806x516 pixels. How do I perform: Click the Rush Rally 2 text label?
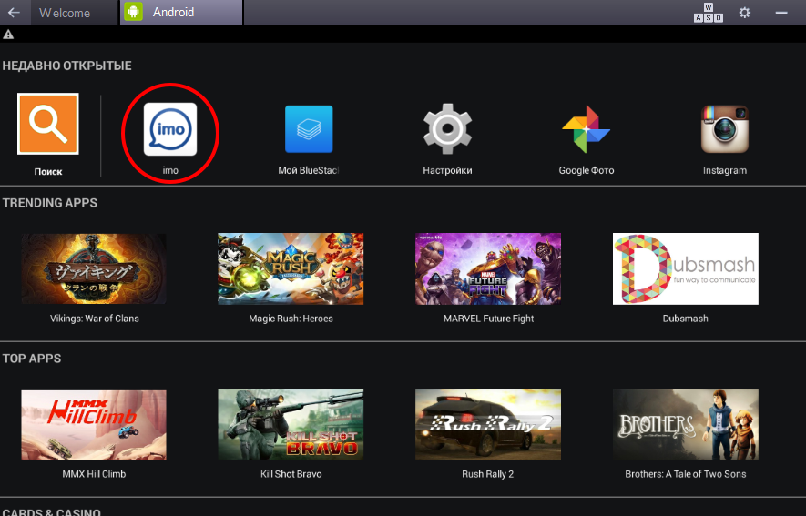487,474
